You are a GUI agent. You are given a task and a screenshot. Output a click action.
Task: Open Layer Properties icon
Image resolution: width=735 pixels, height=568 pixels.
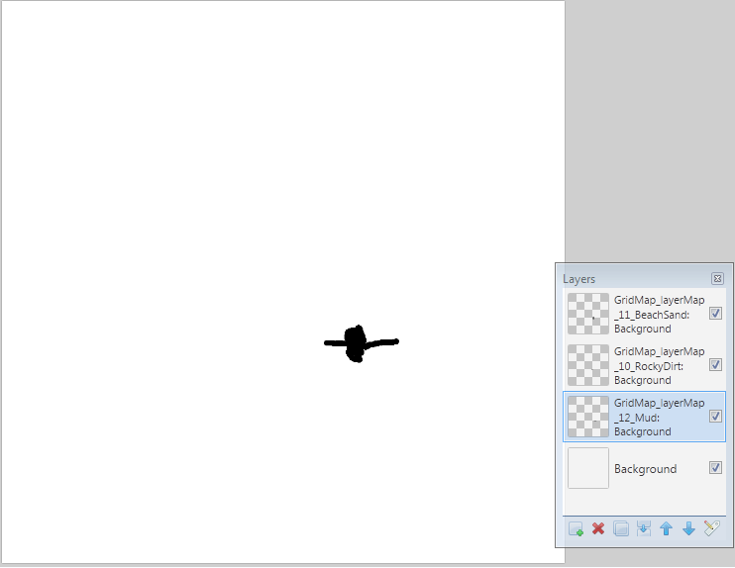click(x=711, y=528)
